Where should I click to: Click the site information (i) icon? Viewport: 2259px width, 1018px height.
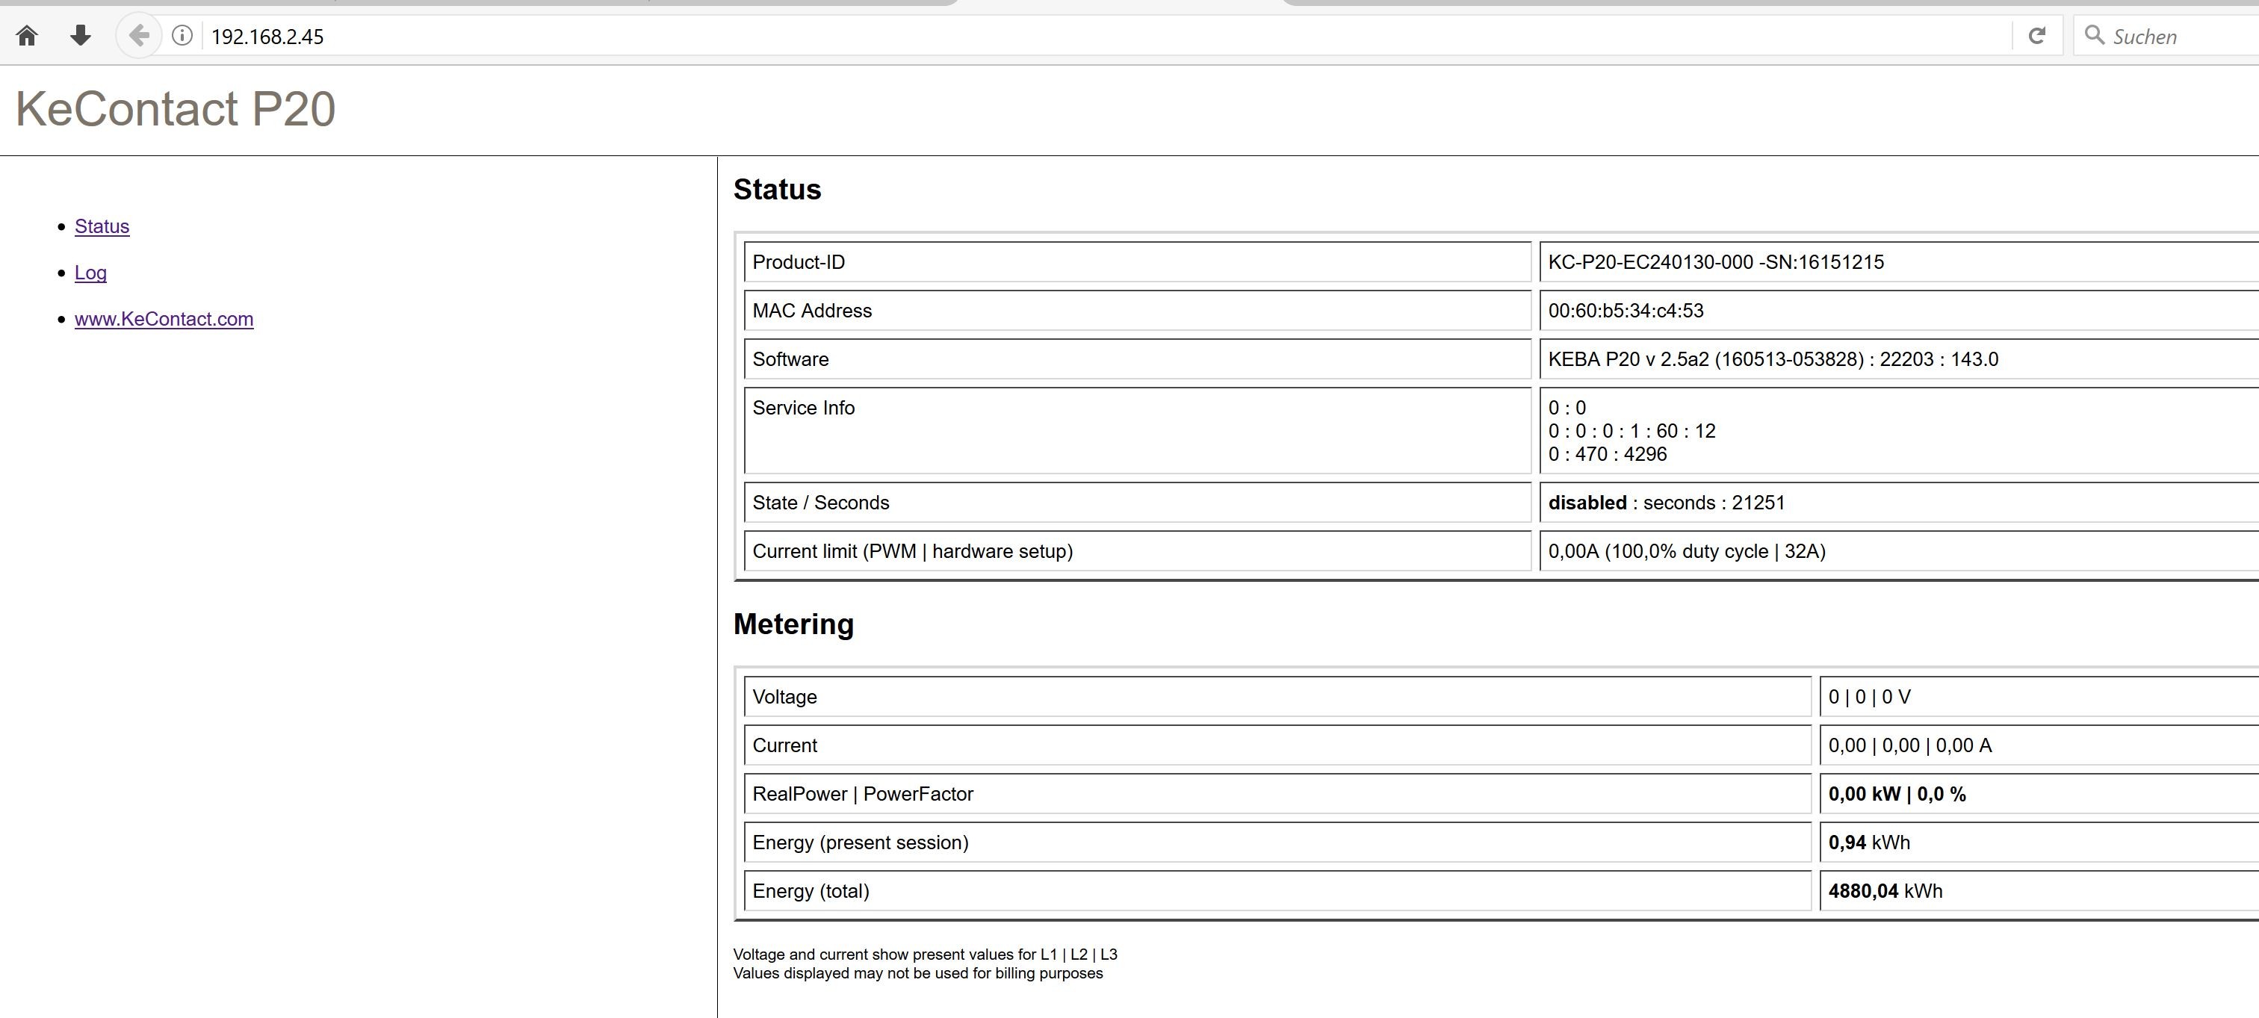coord(182,36)
